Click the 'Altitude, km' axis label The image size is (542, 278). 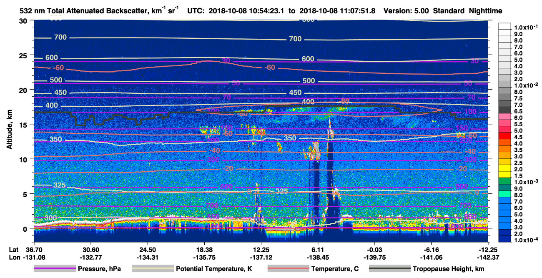(x=9, y=130)
